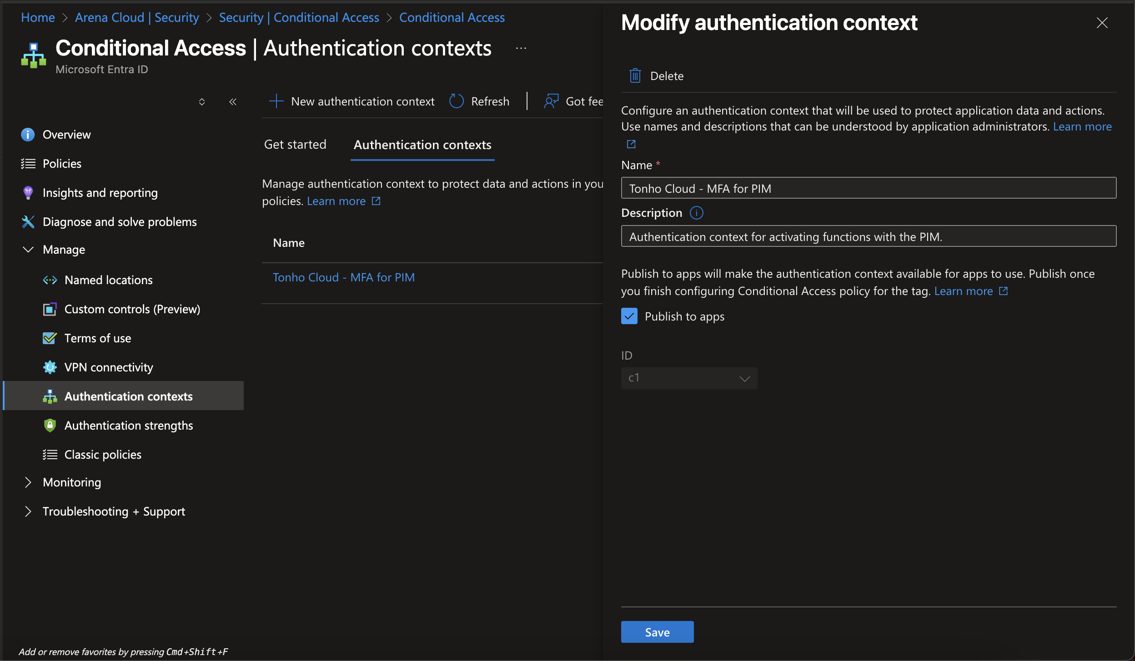
Task: Open Arena Cloud | Security breadcrumb
Action: point(137,17)
